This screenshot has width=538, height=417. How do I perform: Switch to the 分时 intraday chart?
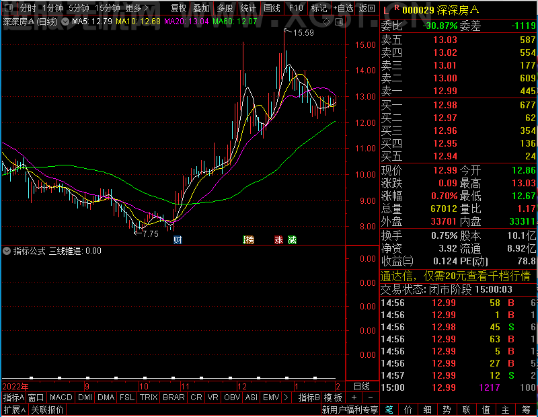point(28,8)
